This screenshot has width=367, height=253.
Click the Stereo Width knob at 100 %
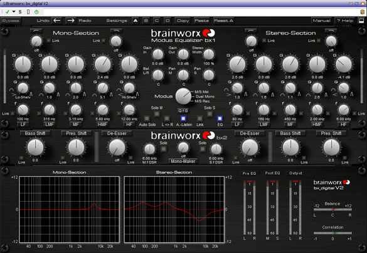(209, 54)
